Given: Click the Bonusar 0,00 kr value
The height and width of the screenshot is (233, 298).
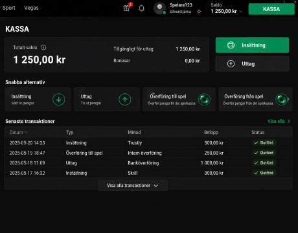Looking at the screenshot, I should coord(192,61).
